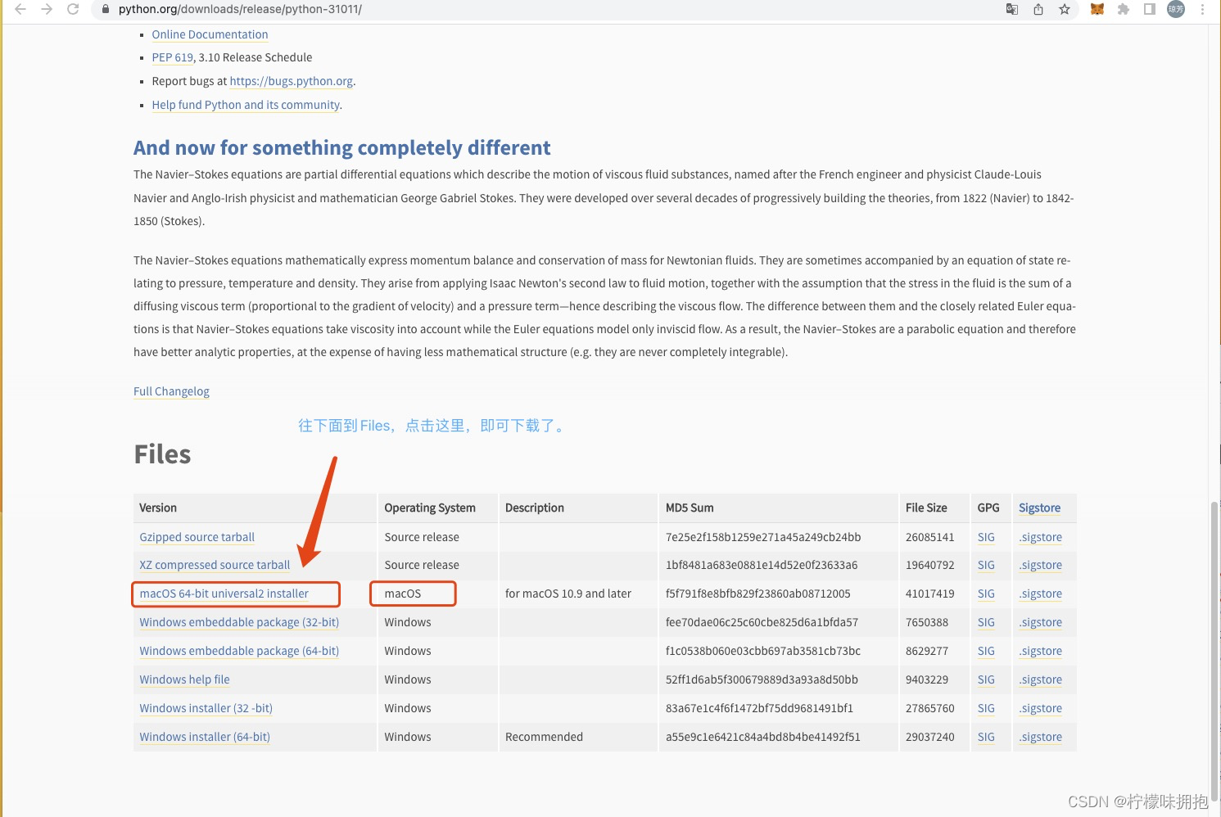Click MD5 value 7e25e2f158b1259e271a45a249cb24bb
Image resolution: width=1221 pixels, height=817 pixels.
coord(763,537)
